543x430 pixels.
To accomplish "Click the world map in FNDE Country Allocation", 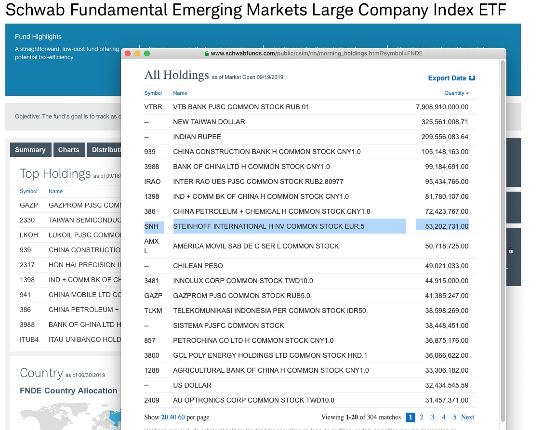I will (67, 419).
